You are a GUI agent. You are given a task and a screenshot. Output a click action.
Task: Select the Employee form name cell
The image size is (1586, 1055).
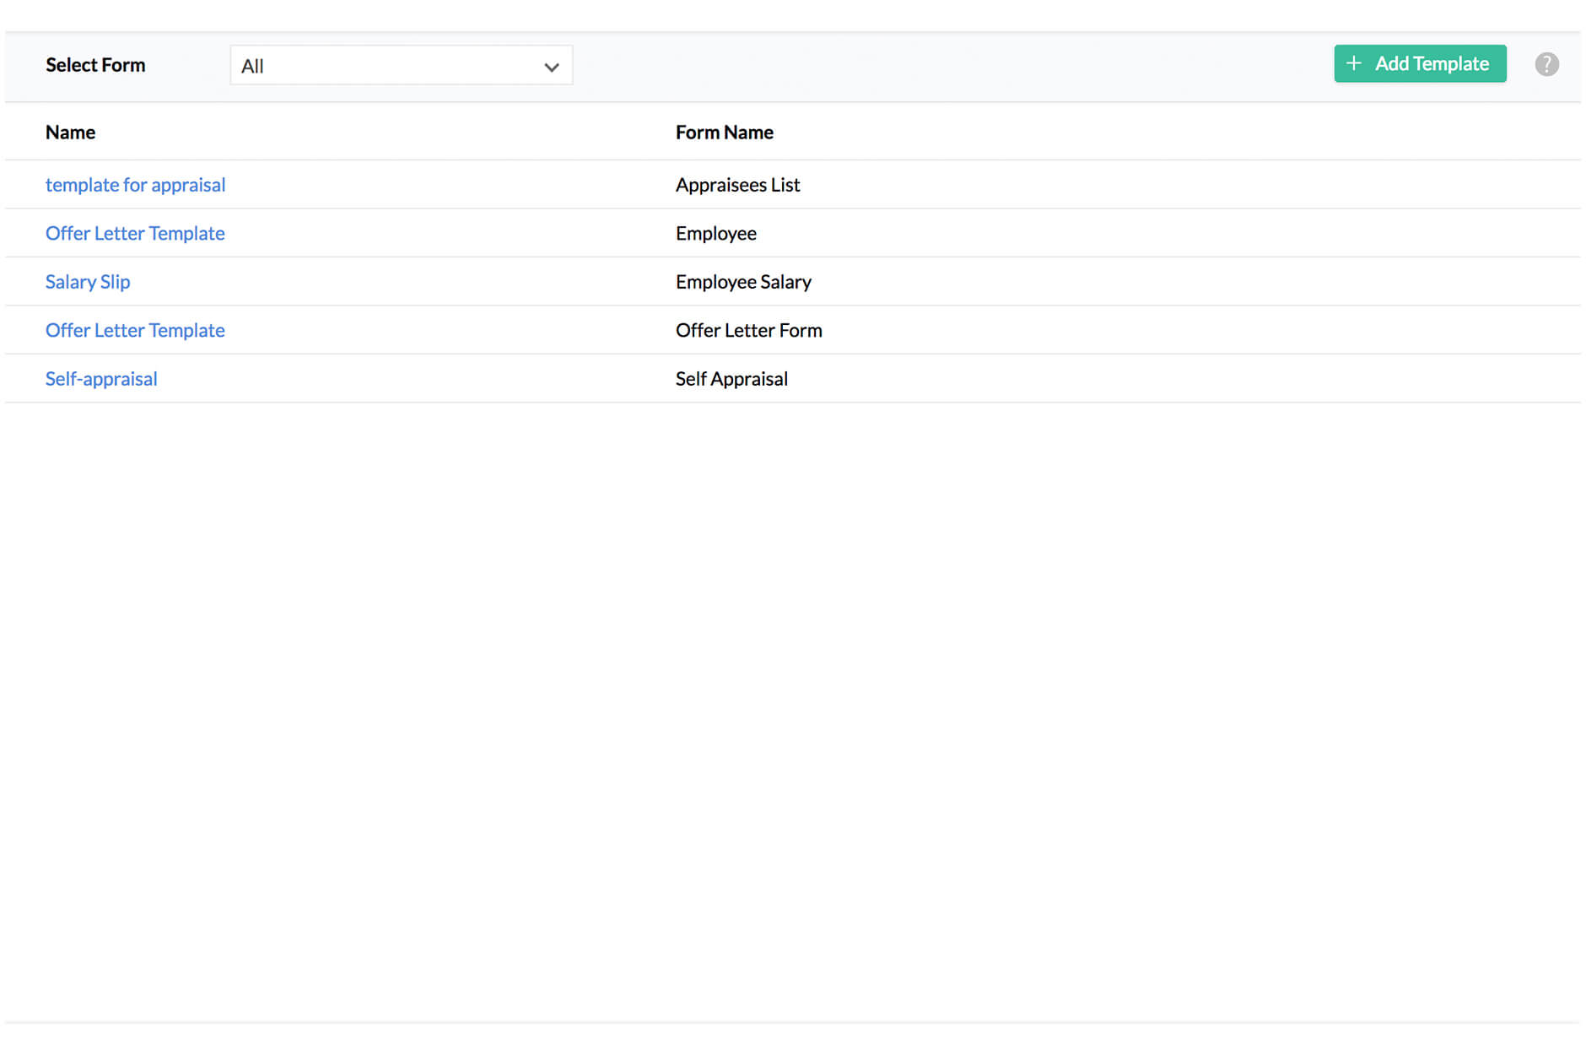[x=715, y=233]
